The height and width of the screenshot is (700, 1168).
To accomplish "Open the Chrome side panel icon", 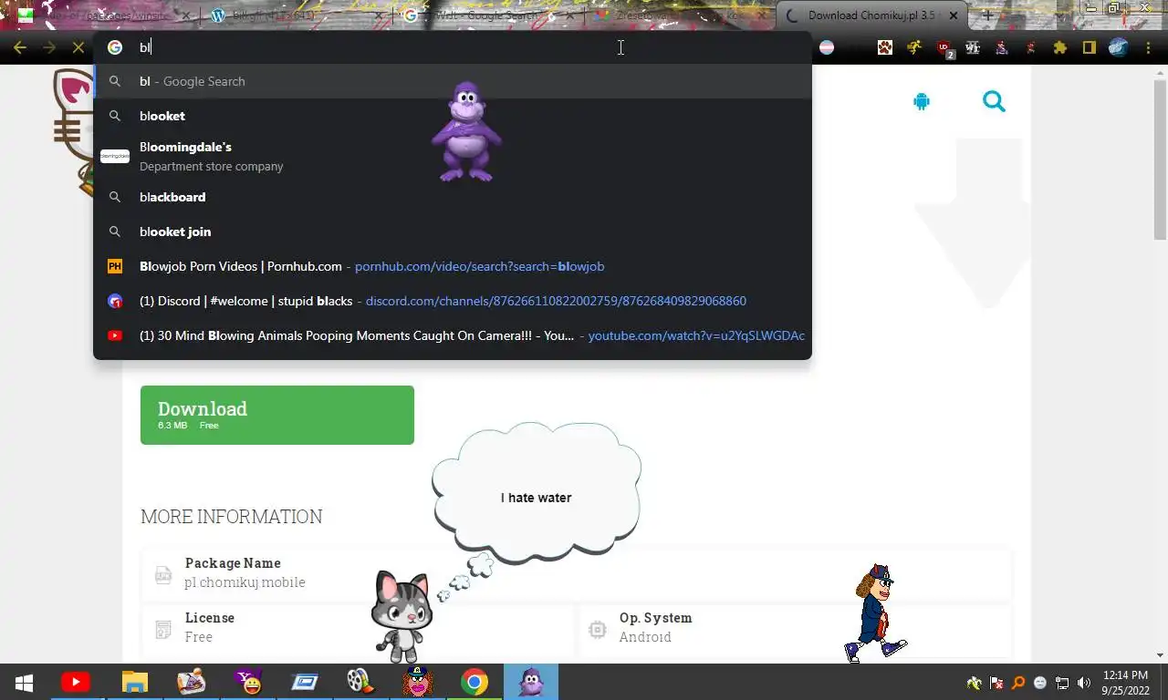I will (1089, 47).
